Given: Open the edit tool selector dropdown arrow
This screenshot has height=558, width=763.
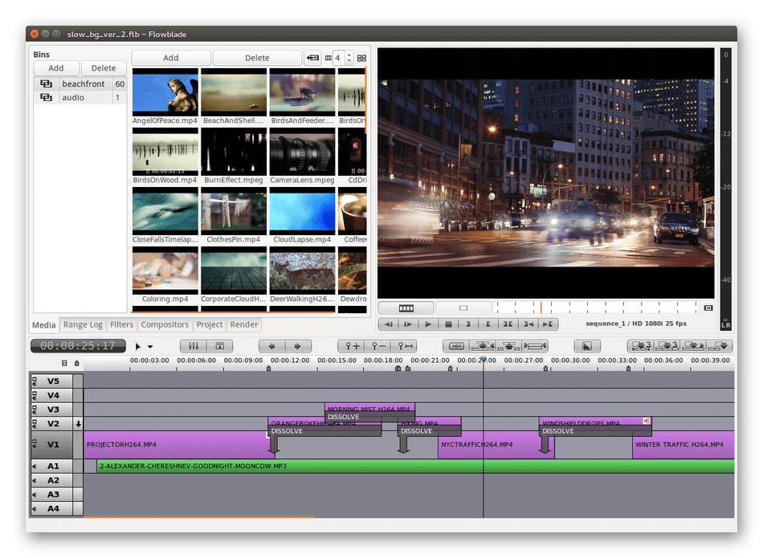Looking at the screenshot, I should tap(150, 347).
